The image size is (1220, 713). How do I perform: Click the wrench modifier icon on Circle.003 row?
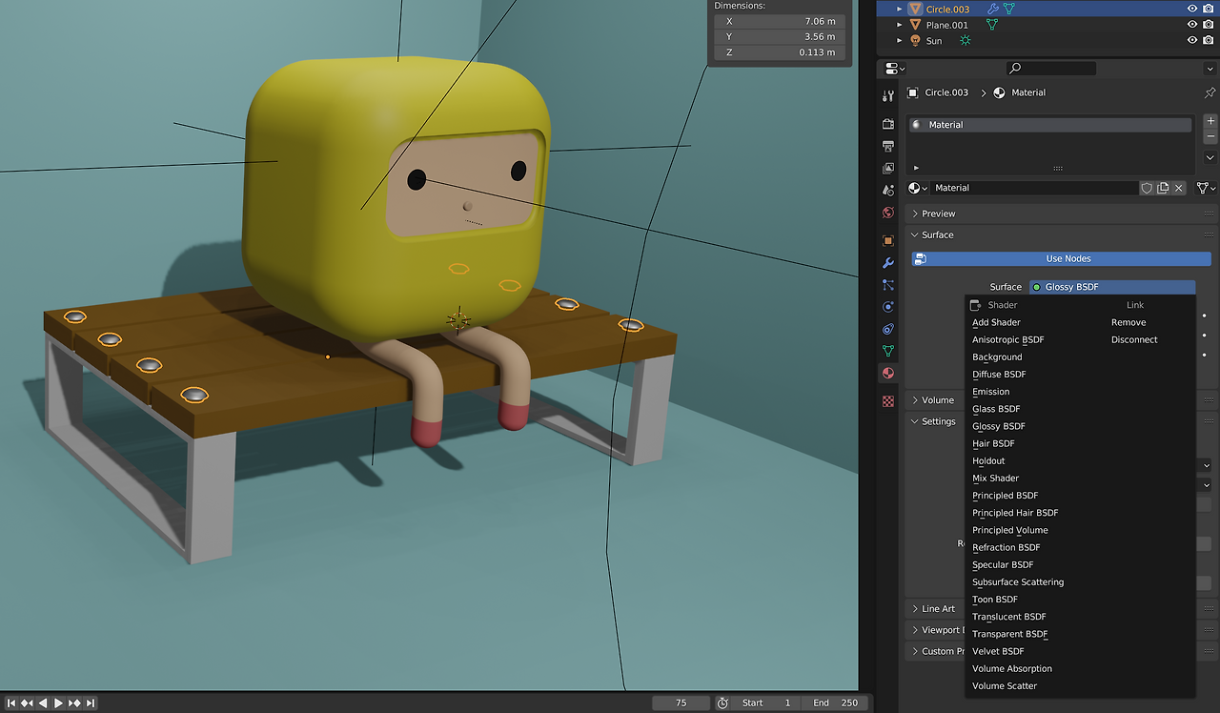(x=993, y=9)
